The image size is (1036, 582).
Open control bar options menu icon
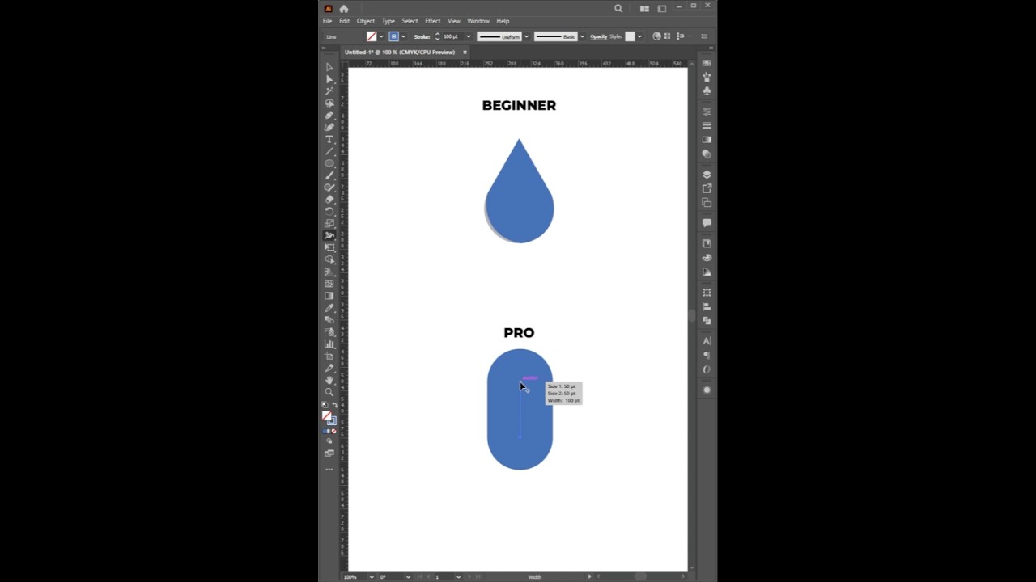704,36
